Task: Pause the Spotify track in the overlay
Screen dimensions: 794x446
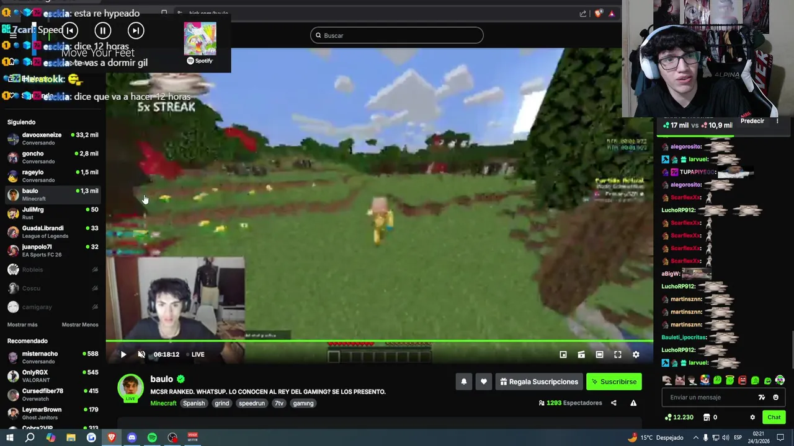Action: [x=103, y=30]
